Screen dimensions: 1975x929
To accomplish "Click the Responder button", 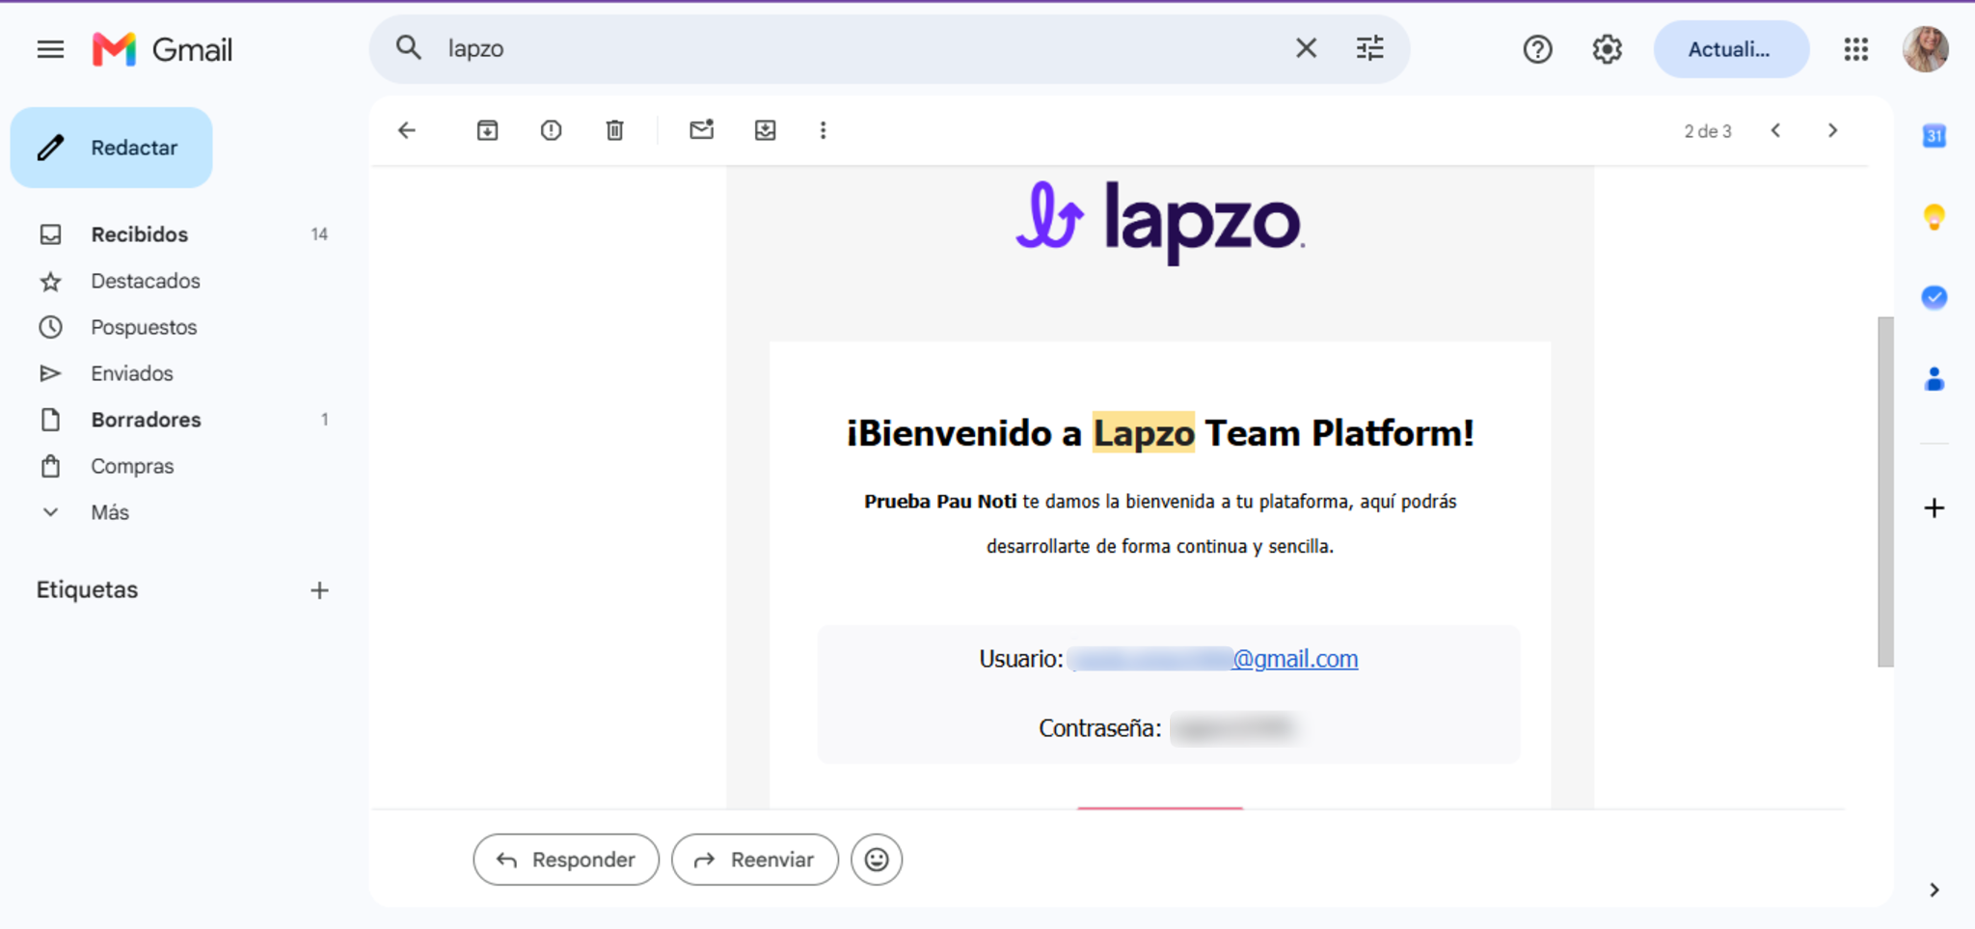I will 566,860.
